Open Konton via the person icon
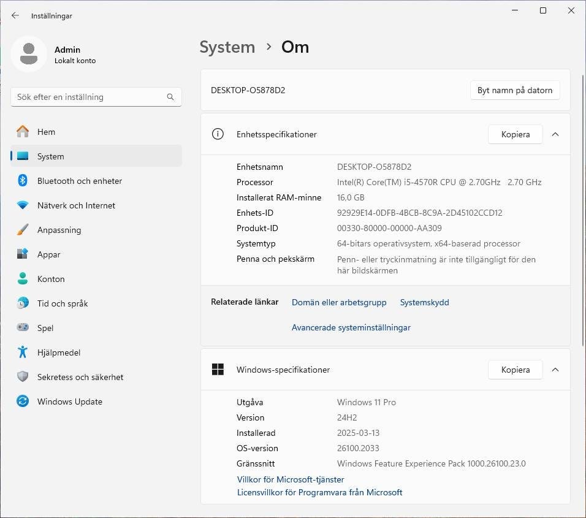This screenshot has height=518, width=586. [x=23, y=279]
